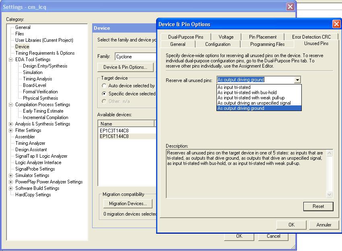342x251 pixels.
Task: Click OK in the Settings window
Action: click(x=239, y=237)
